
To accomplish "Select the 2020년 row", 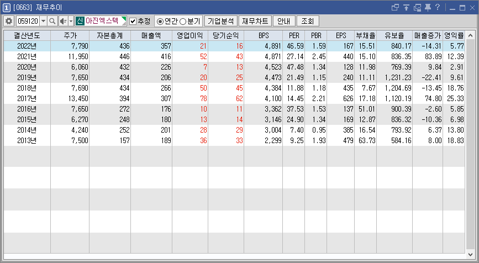I will [234, 67].
